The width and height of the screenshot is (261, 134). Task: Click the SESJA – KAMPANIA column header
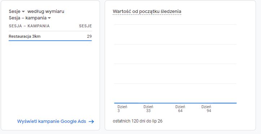pos(29,26)
